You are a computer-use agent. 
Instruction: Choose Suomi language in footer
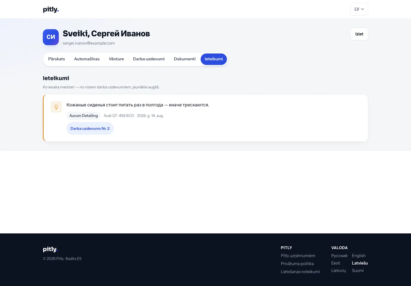click(x=358, y=271)
